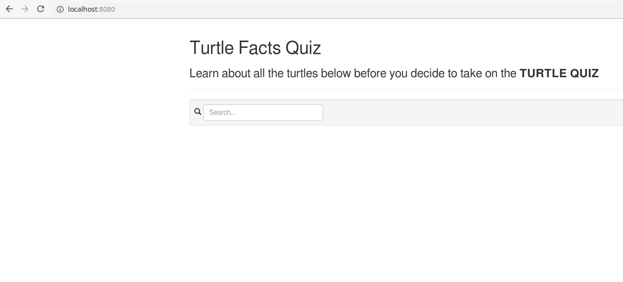This screenshot has height=282, width=623.
Task: Go back using the browser back arrow
Action: 9,9
